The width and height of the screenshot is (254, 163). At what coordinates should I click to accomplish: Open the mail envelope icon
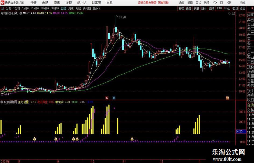229,3
